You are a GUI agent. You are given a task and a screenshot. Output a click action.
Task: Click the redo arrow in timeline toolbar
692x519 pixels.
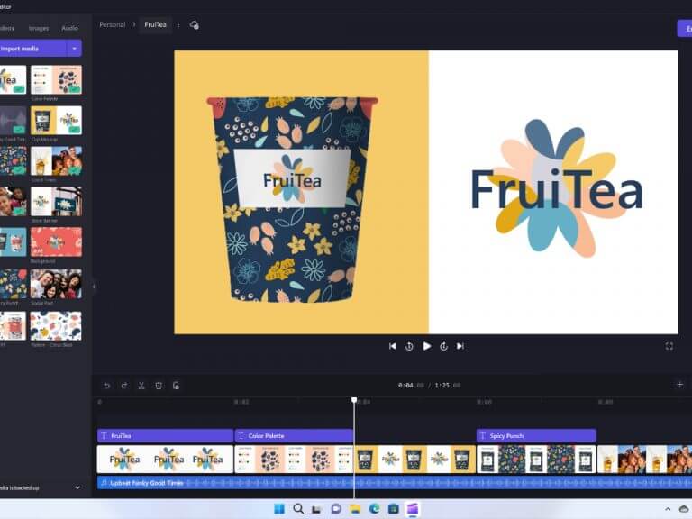pos(124,386)
